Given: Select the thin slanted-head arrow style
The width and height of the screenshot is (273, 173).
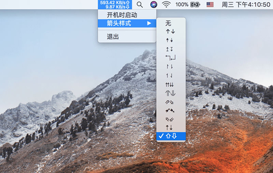Looking at the screenshot, I should click(171, 76).
